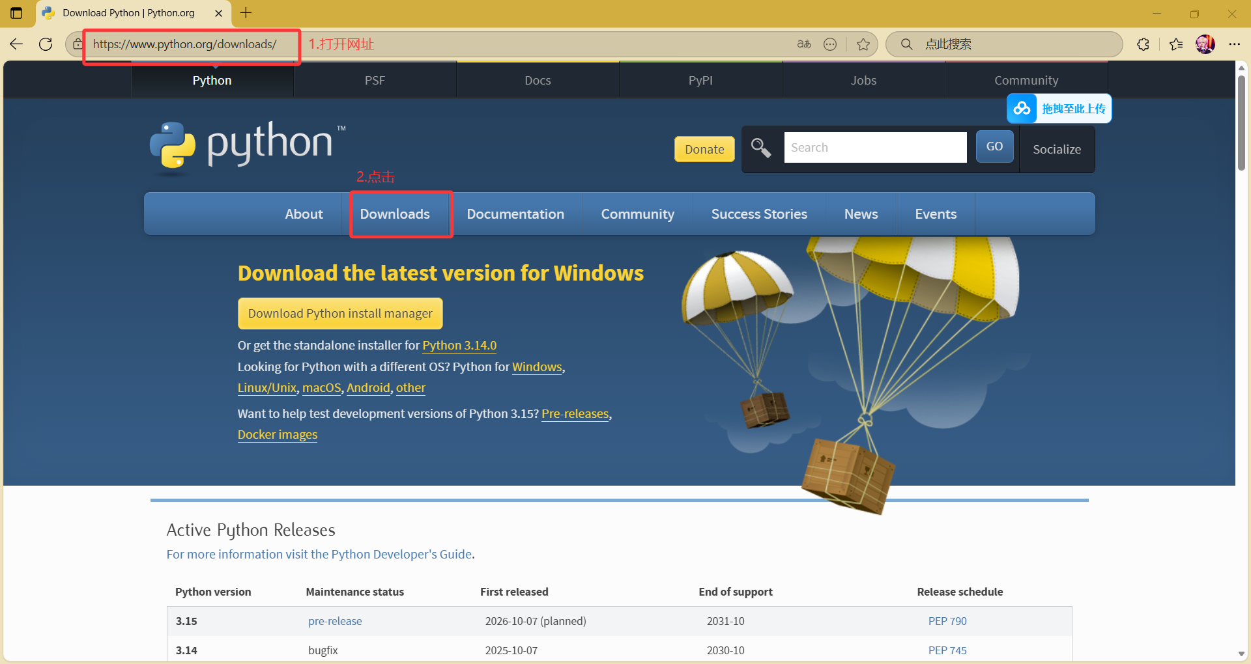Click Download Python install manager button

click(x=340, y=313)
